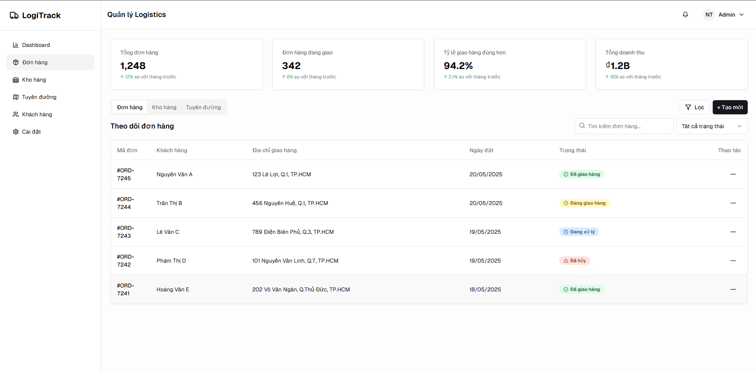Click customer name Nguyễn Văn A
756x373 pixels.
[174, 174]
